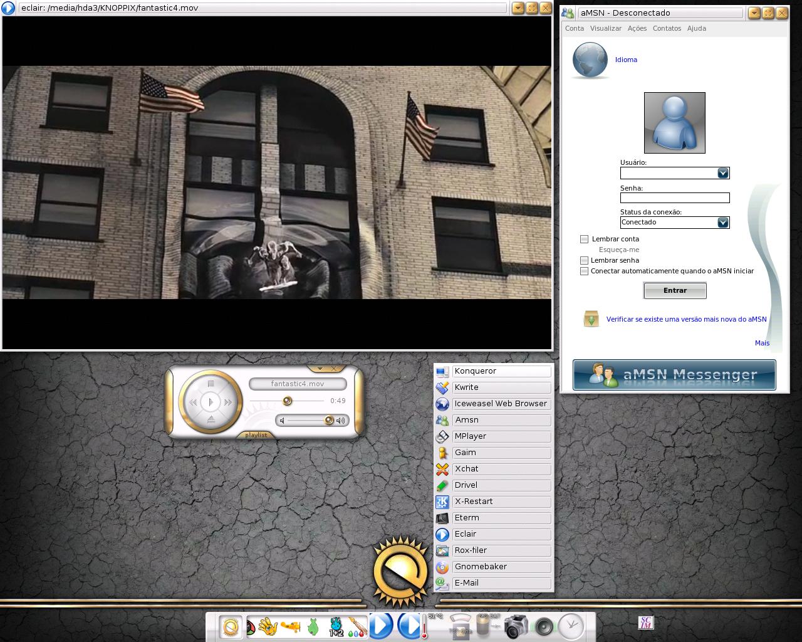This screenshot has height=642, width=802.
Task: Open the Contatos menu in aMSN
Action: (x=667, y=28)
